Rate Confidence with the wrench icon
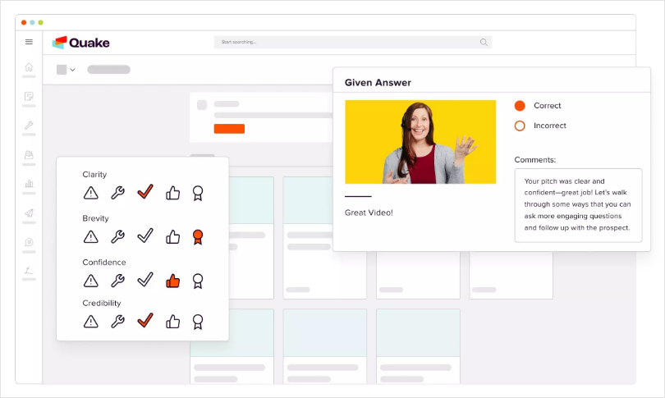 point(117,281)
